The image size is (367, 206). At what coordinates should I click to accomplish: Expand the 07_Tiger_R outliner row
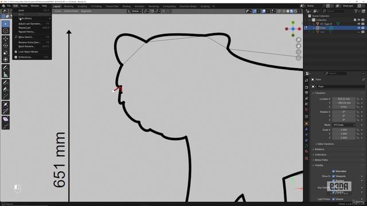(x=314, y=24)
